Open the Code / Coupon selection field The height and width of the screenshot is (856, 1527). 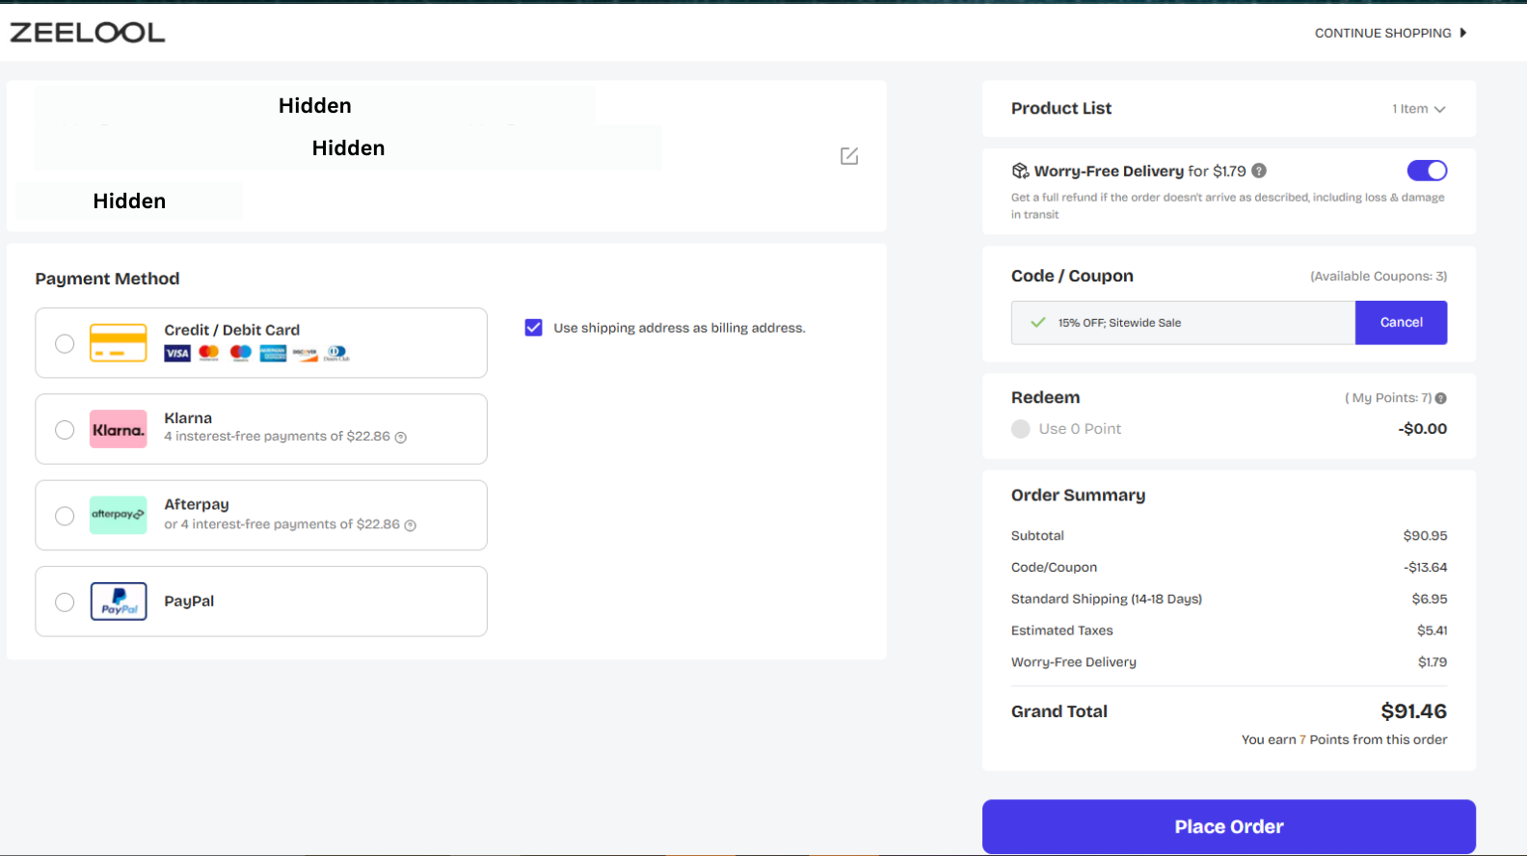tap(1183, 323)
